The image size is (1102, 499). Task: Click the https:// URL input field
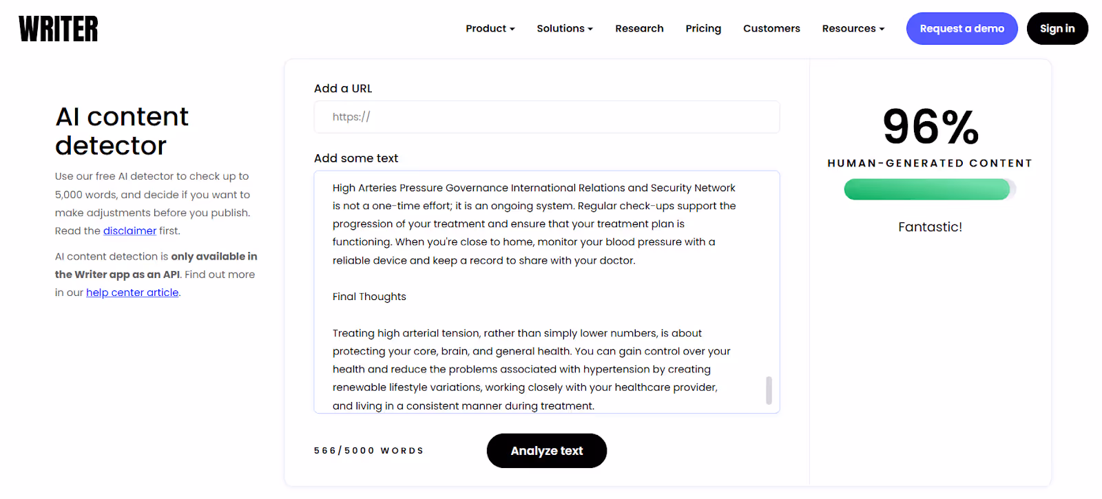546,116
